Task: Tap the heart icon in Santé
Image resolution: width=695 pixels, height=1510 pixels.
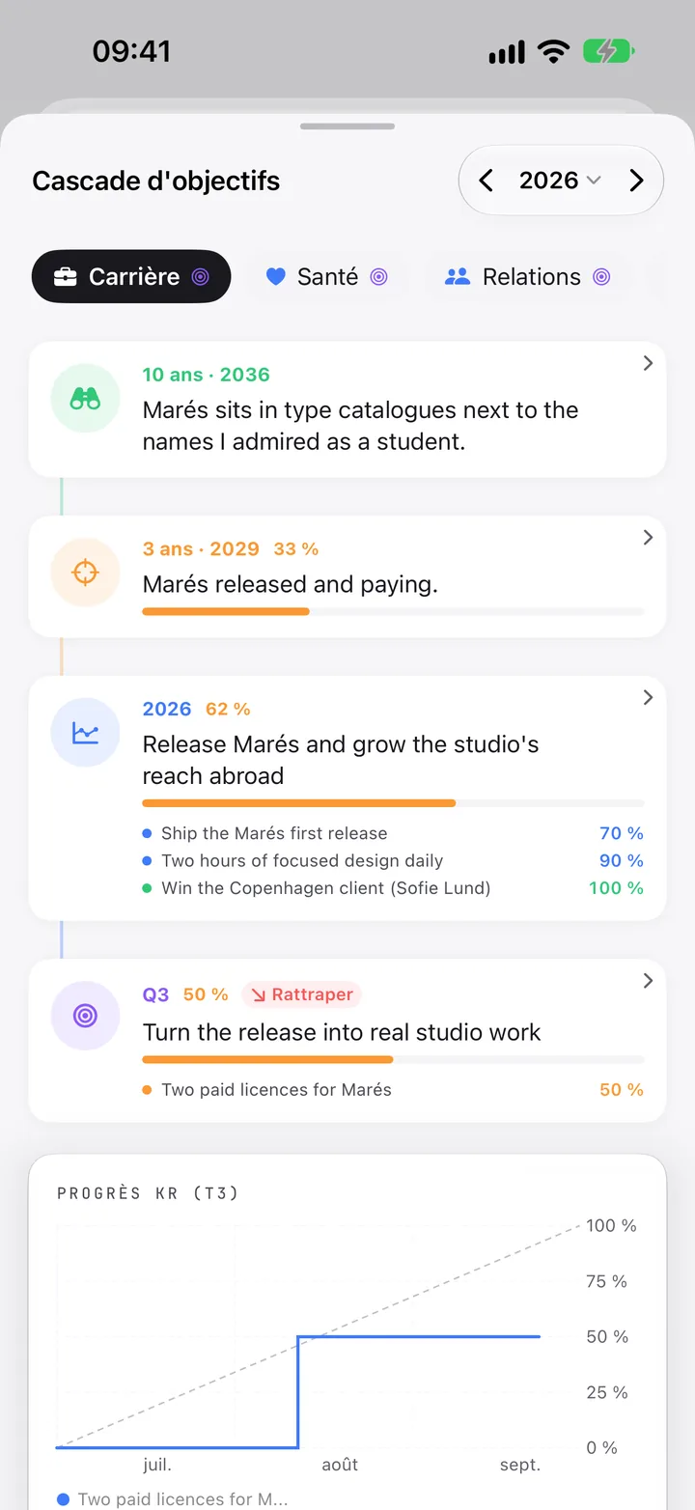Action: (276, 277)
